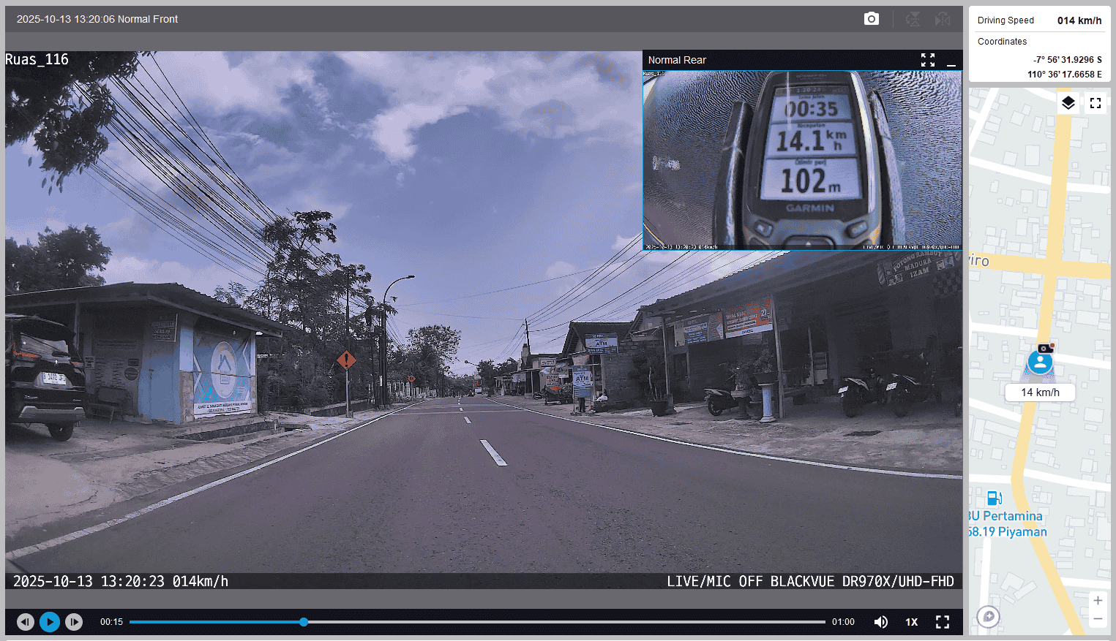Minimize the Normal Rear camera window

tap(951, 61)
